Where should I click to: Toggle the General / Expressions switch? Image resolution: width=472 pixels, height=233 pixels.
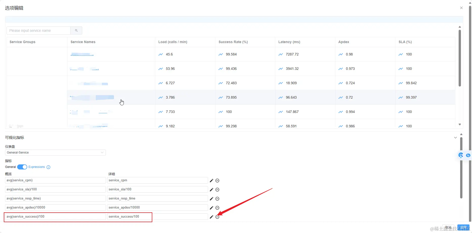click(x=22, y=167)
